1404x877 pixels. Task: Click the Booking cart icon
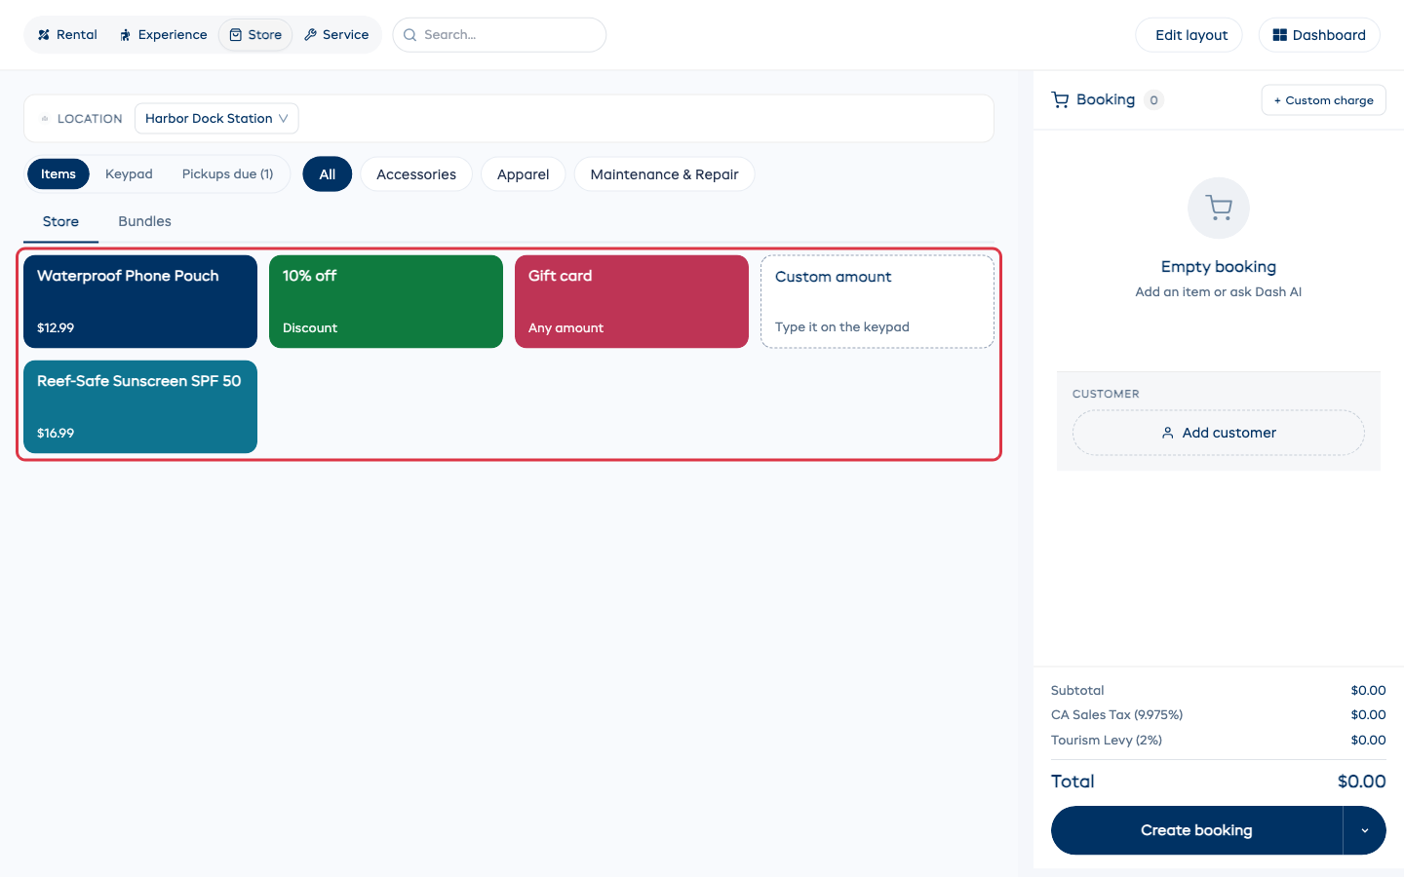click(1060, 99)
